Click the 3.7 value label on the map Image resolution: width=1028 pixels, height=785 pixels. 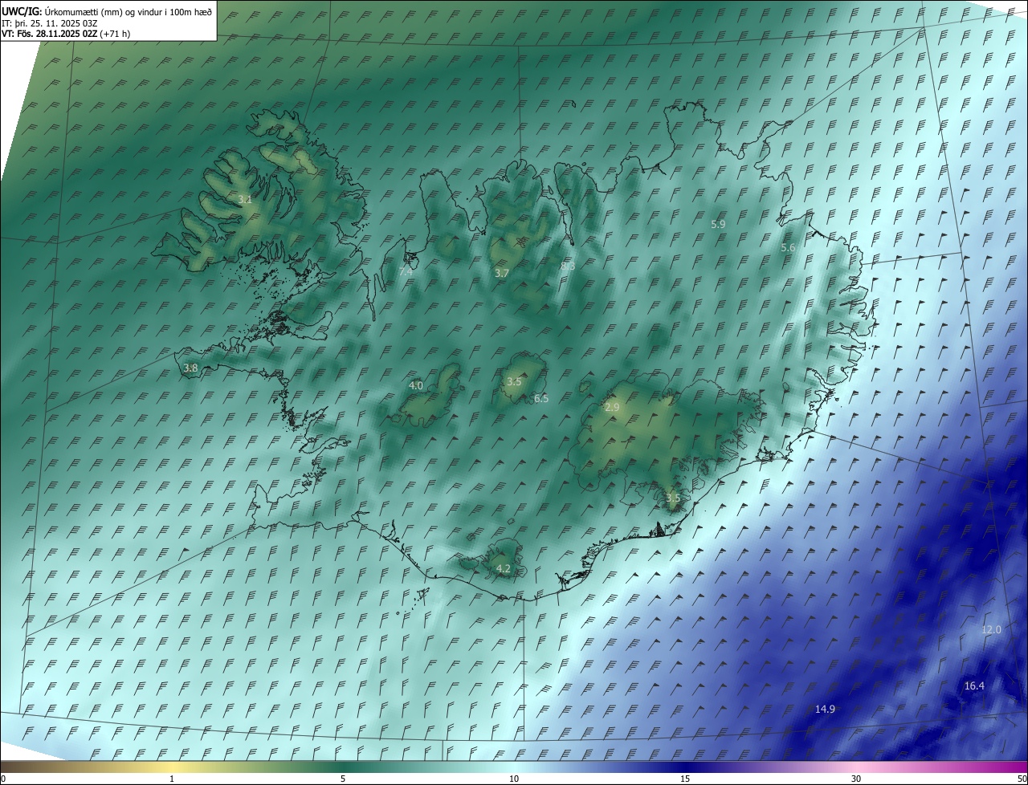[x=502, y=274]
